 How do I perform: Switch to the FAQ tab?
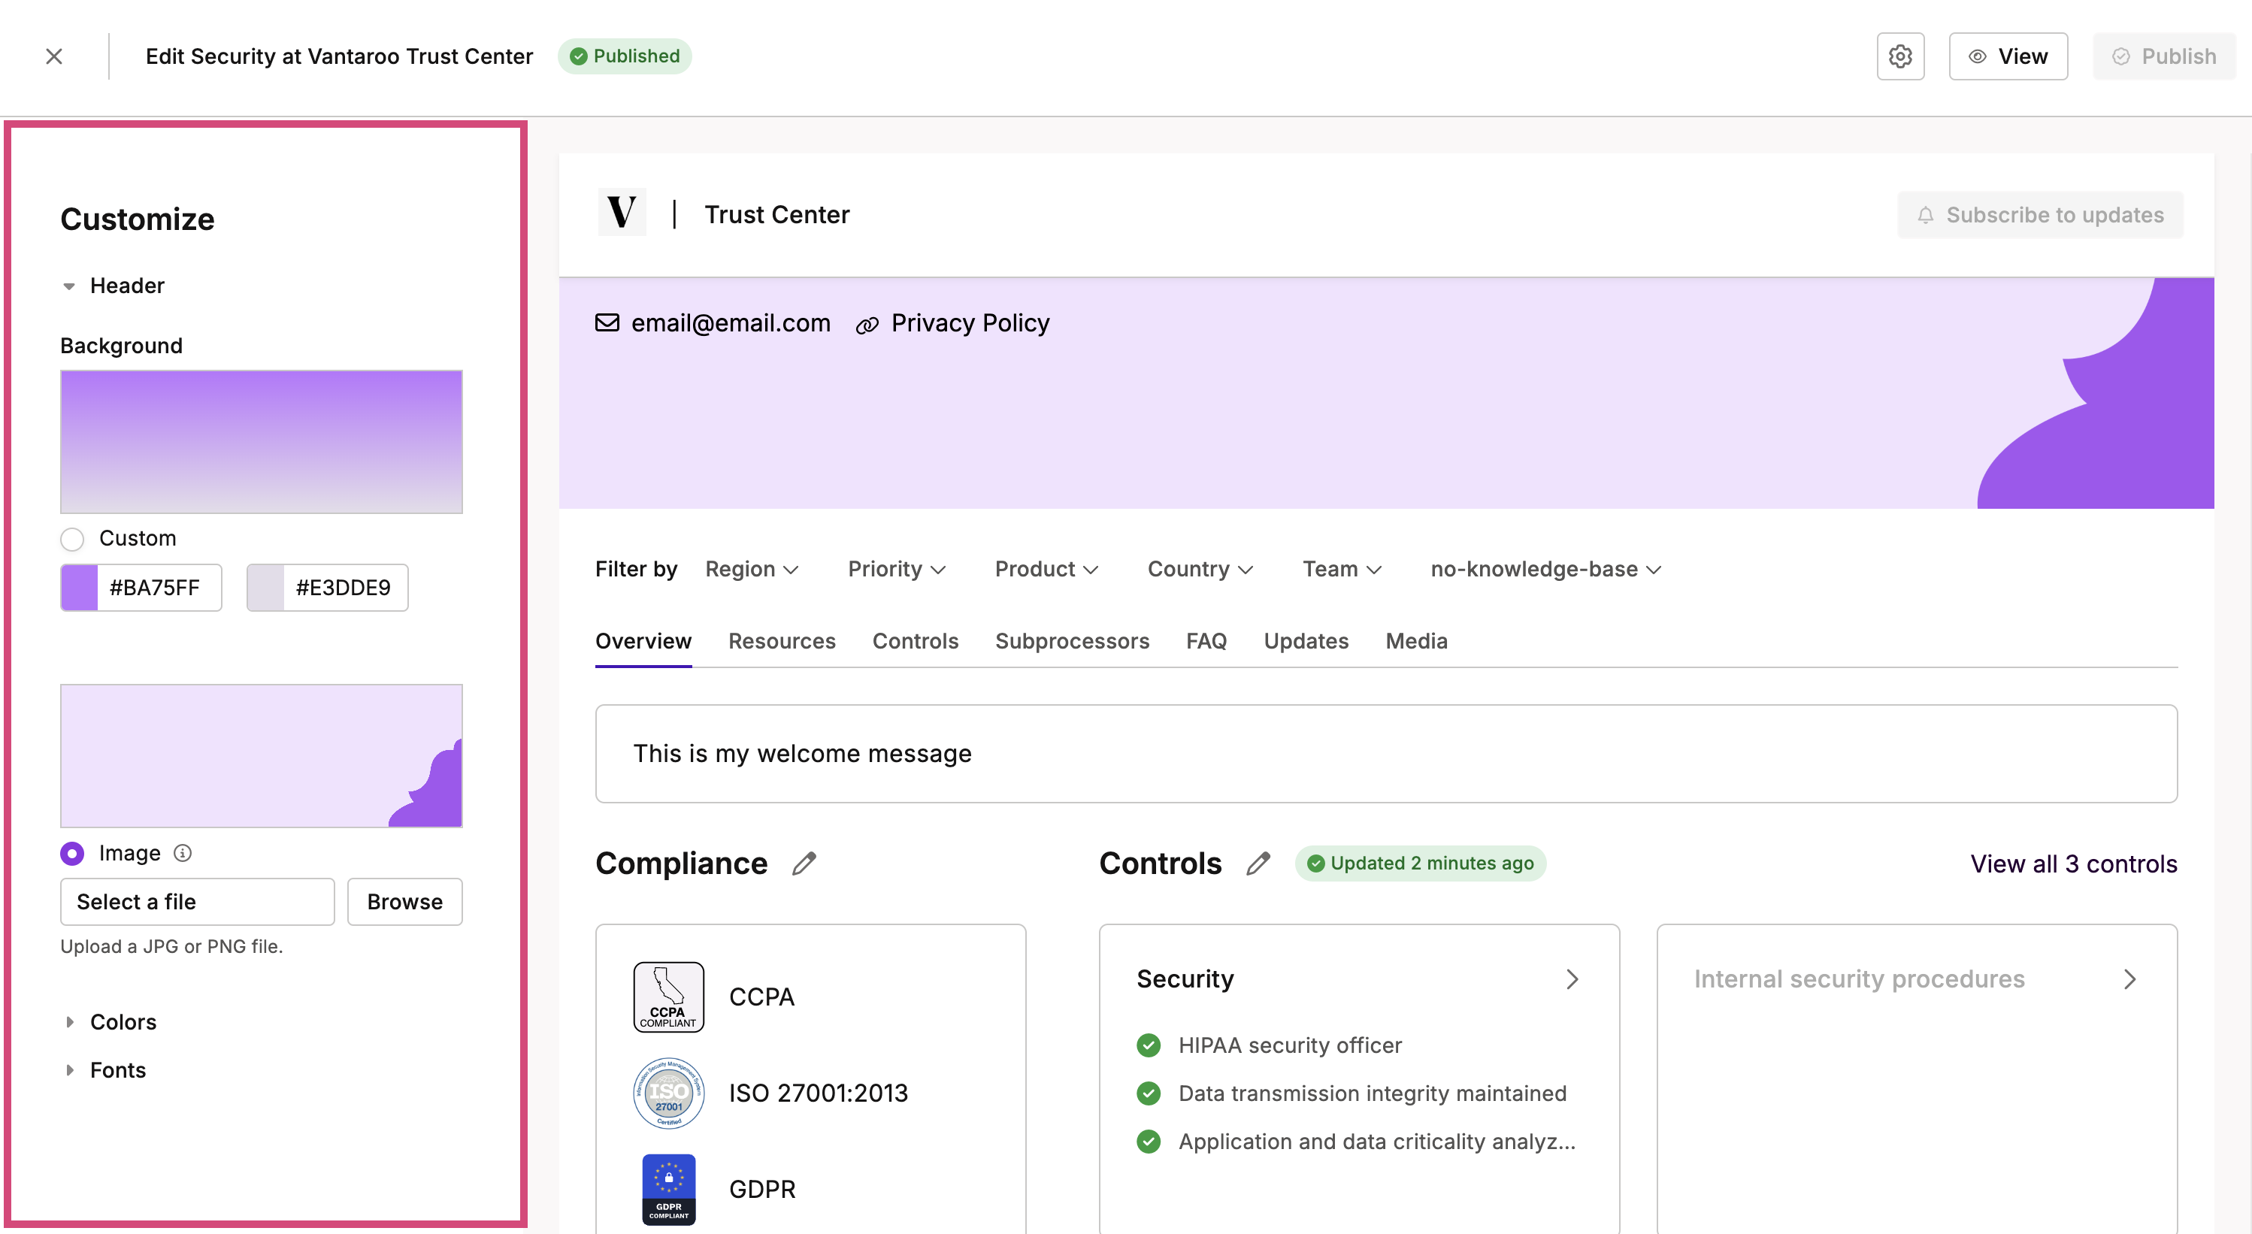[x=1206, y=640]
